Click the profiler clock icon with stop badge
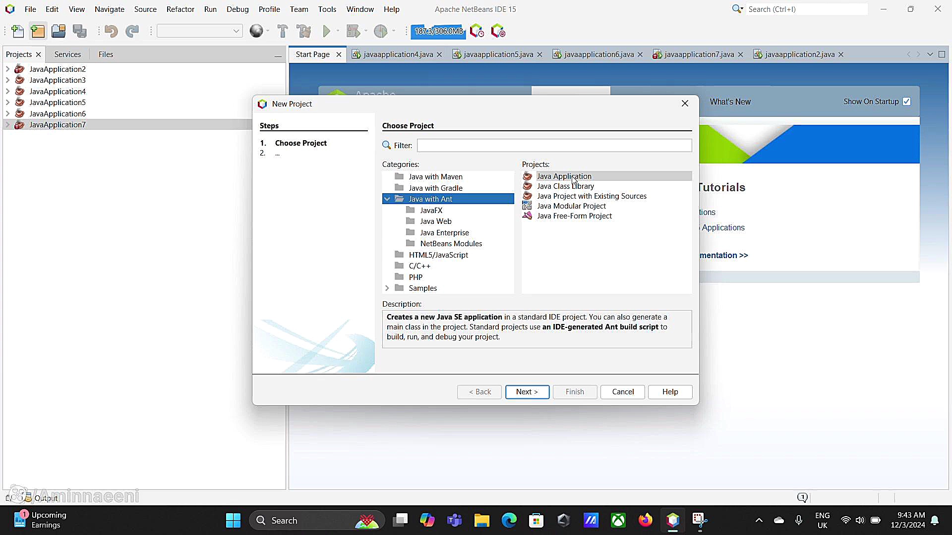This screenshot has width=952, height=535. (498, 31)
